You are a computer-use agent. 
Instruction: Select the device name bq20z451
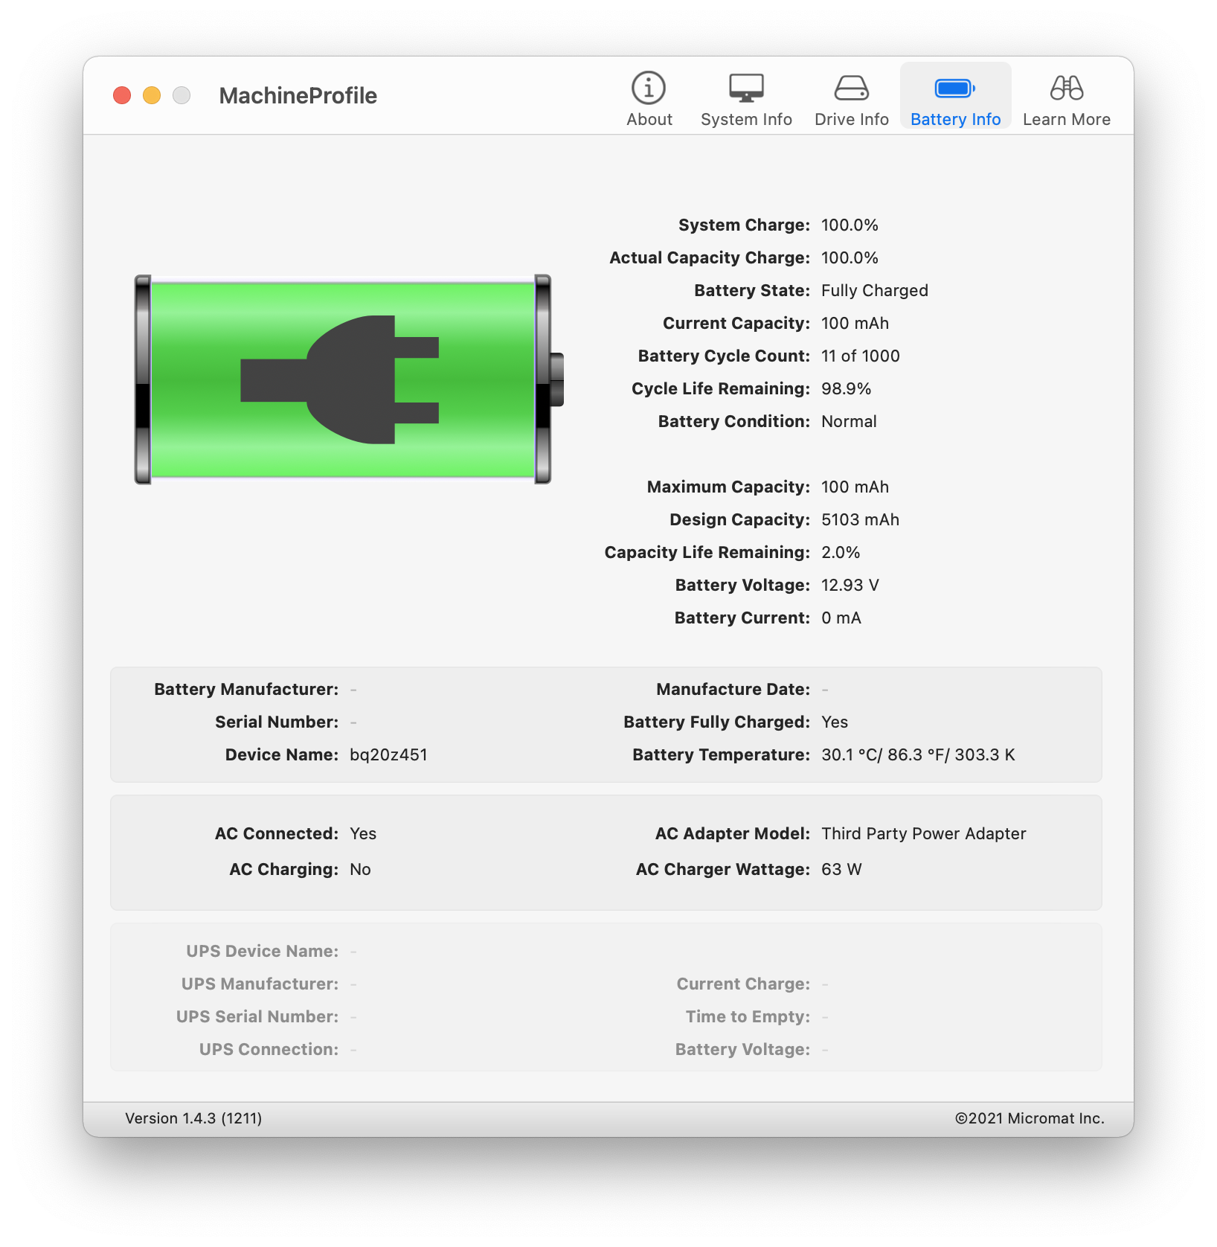coord(388,755)
